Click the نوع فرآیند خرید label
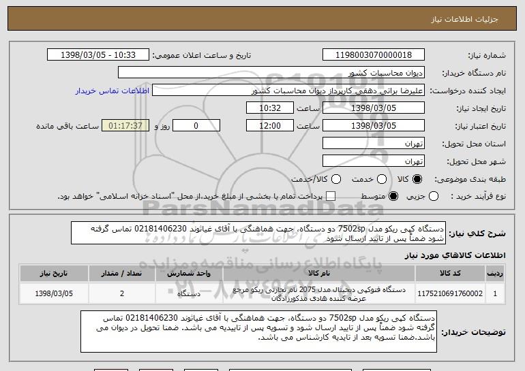Image resolution: width=525 pixels, height=371 pixels. [x=478, y=197]
